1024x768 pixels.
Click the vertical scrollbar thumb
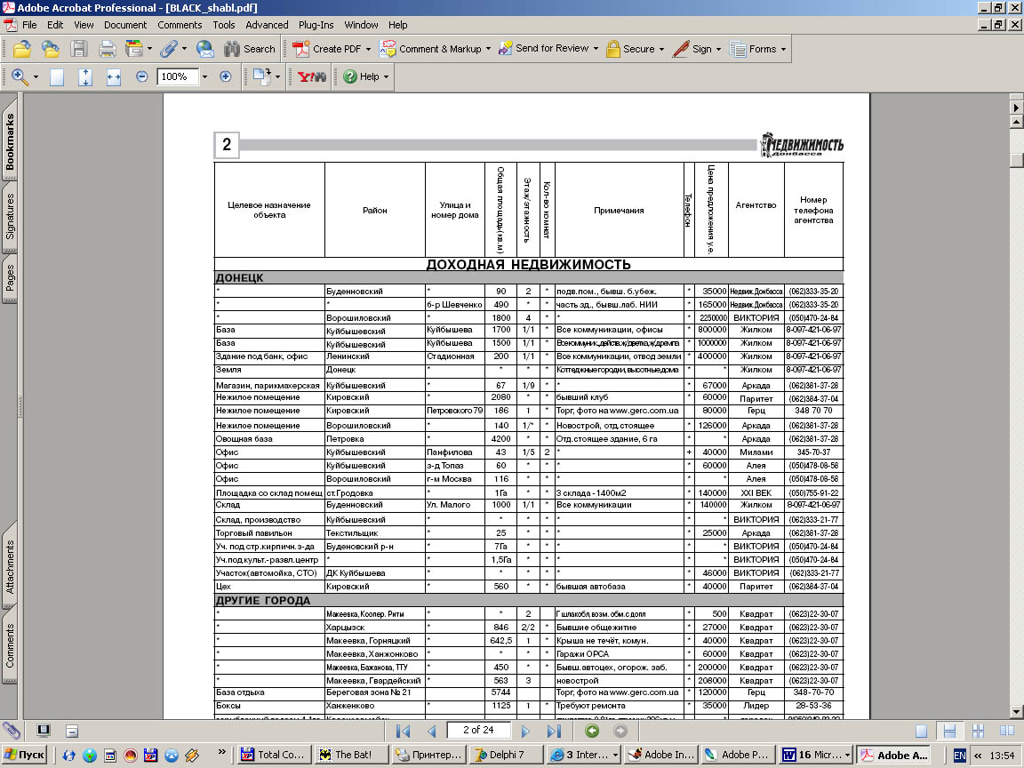(x=1016, y=159)
